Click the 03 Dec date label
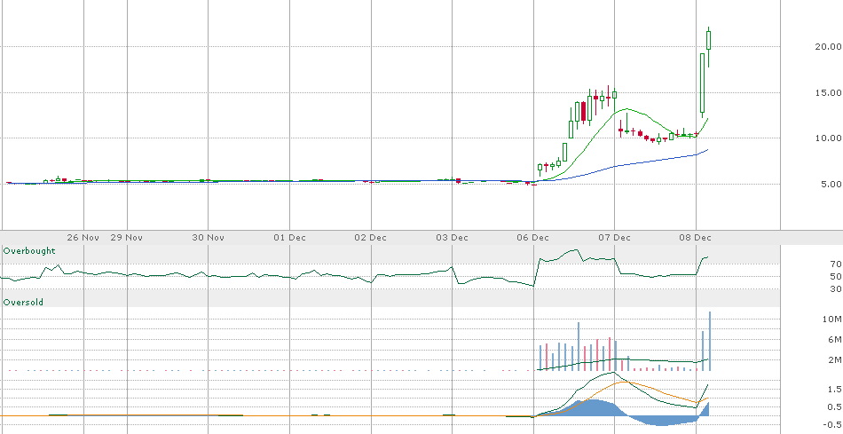The width and height of the screenshot is (843, 434). click(x=452, y=237)
